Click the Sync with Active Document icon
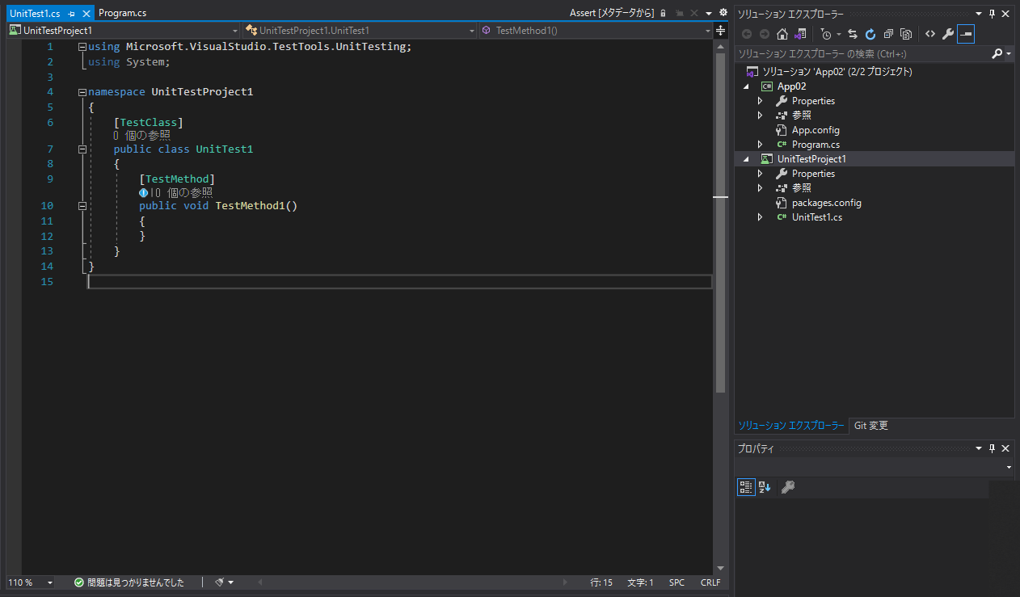The image size is (1020, 597). [853, 34]
